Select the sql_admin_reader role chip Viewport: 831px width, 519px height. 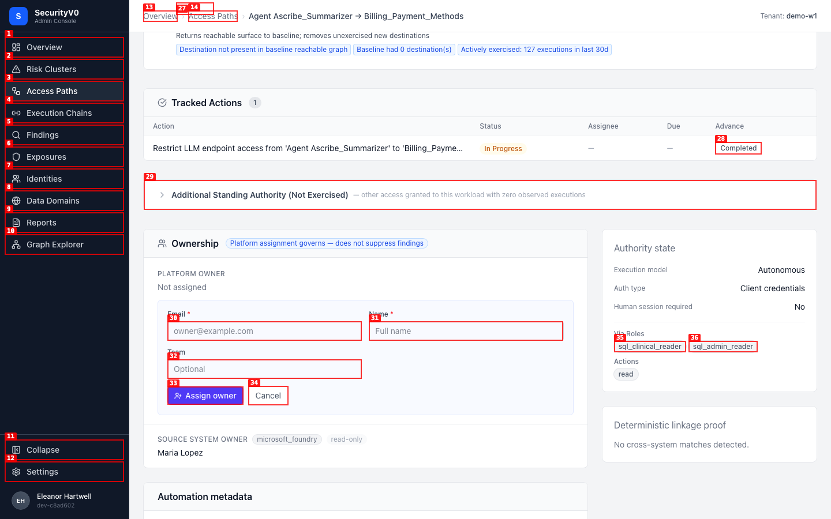[x=723, y=347]
